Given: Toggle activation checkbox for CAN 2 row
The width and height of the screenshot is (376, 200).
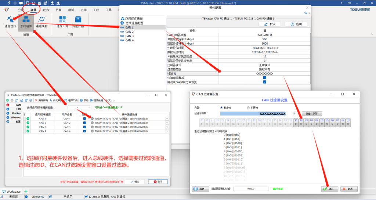Looking at the screenshot, I should coord(84,123).
